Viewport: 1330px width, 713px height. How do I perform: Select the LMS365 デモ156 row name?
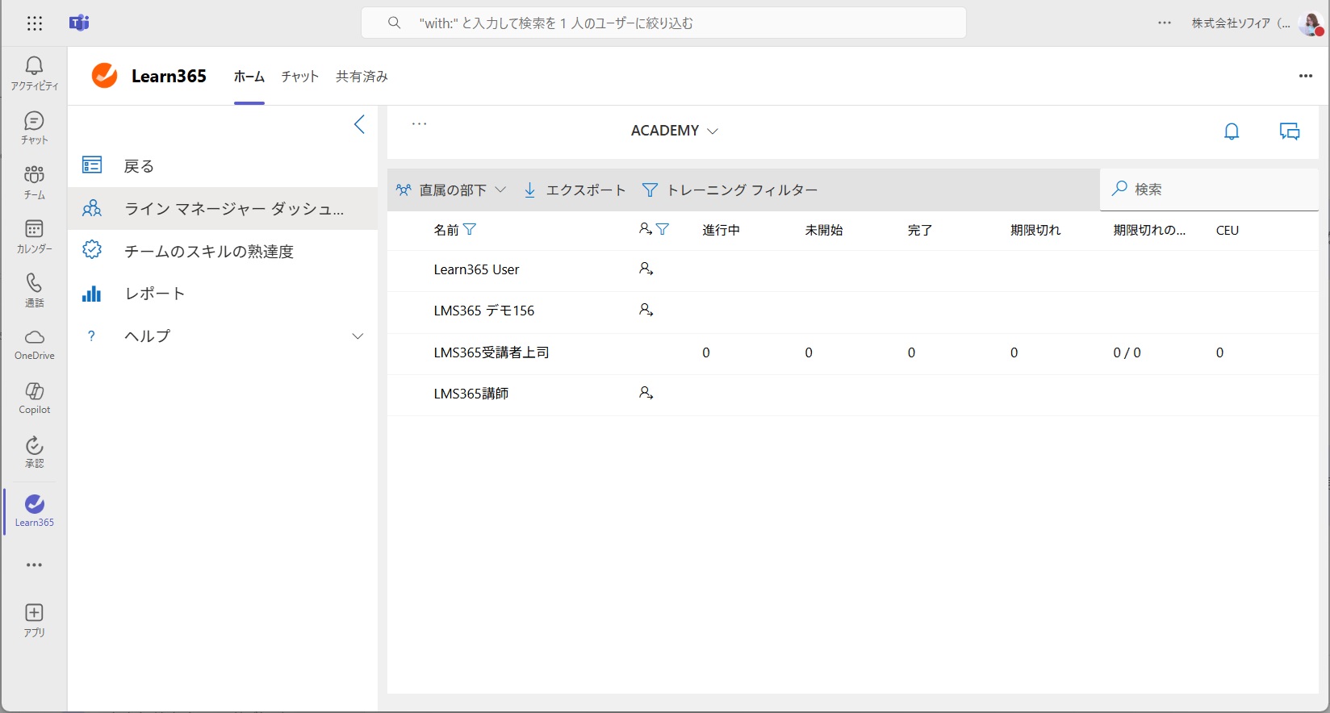(x=483, y=311)
